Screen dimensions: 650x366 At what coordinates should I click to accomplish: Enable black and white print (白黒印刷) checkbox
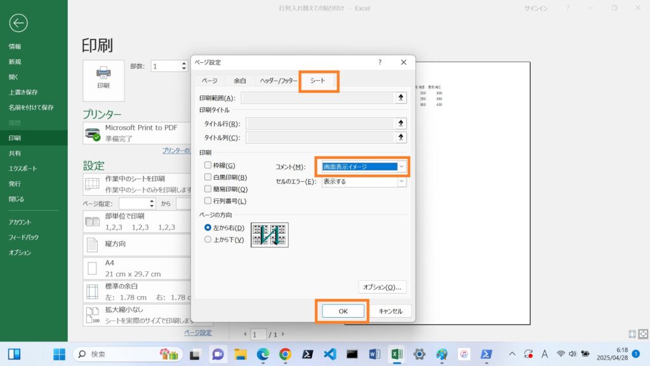pyautogui.click(x=208, y=177)
